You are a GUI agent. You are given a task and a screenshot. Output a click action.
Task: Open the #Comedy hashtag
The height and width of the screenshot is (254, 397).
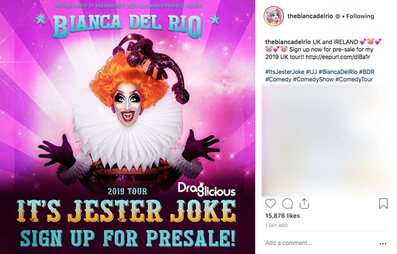tap(278, 79)
